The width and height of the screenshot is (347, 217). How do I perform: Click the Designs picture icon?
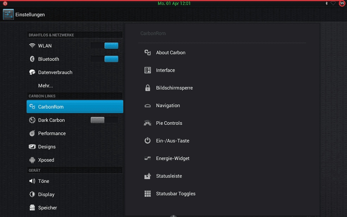pyautogui.click(x=32, y=146)
